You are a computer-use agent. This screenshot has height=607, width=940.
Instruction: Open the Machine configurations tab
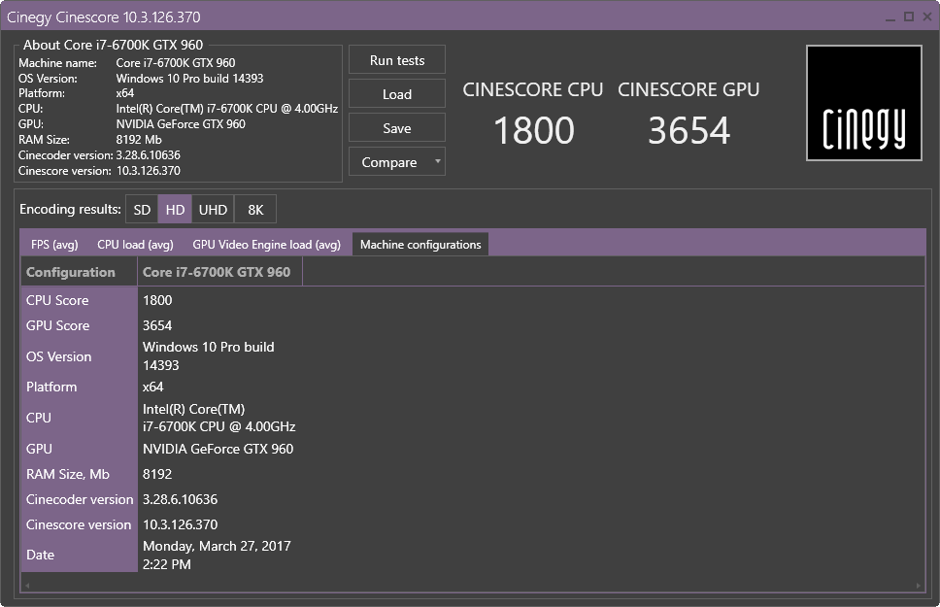tap(420, 244)
